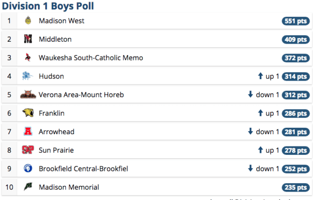
Task: Click the Brookfield Central blue circle logo
Action: click(x=28, y=169)
